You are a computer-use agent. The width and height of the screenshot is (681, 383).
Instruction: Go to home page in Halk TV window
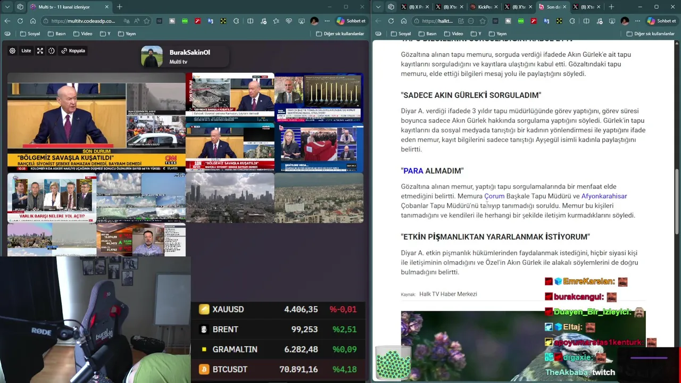tap(403, 21)
